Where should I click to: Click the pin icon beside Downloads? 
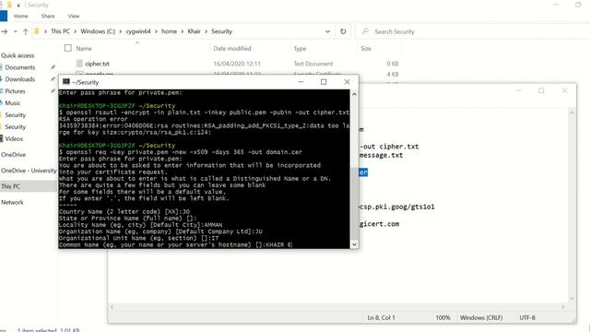click(x=53, y=79)
